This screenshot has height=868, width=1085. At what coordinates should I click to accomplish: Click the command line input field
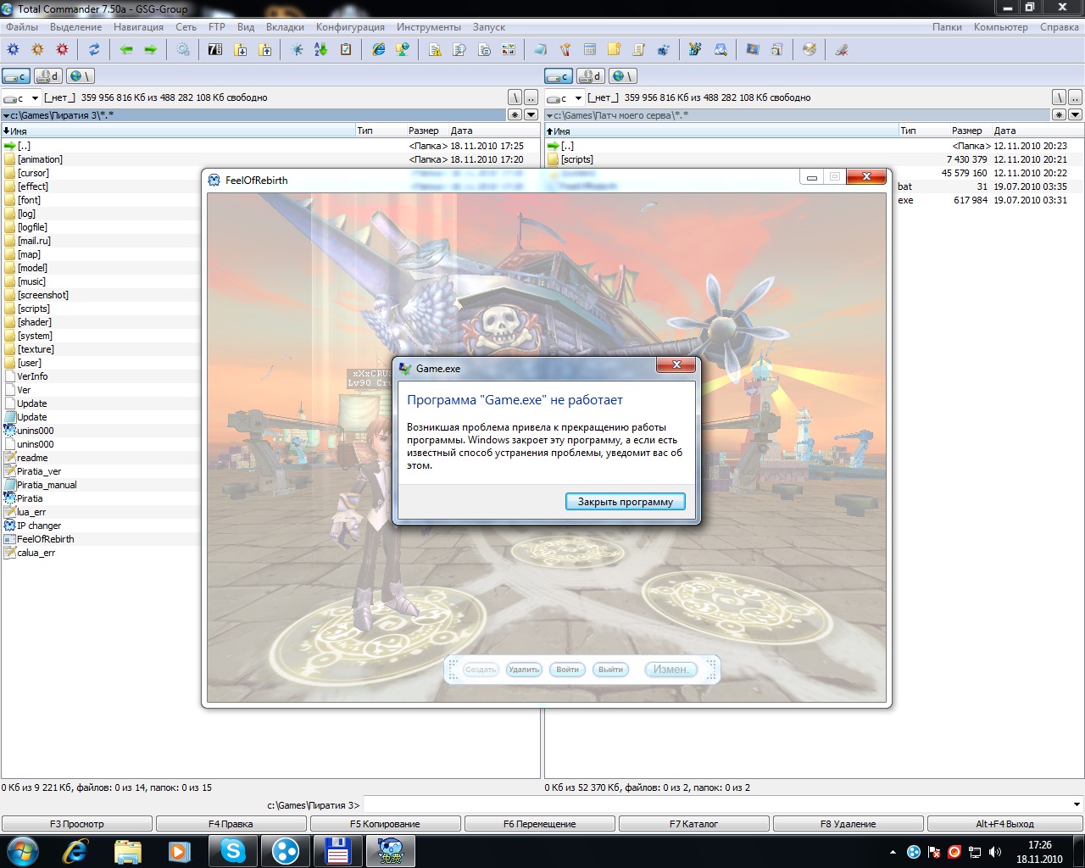(716, 804)
